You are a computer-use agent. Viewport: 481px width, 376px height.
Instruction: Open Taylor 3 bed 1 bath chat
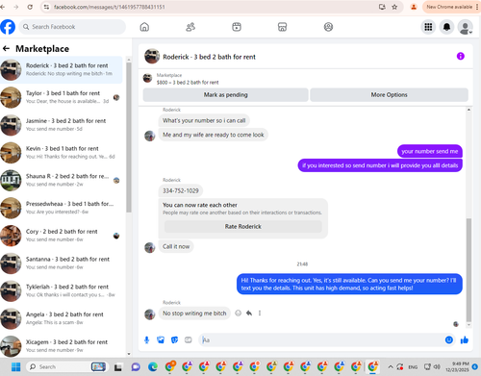tap(62, 97)
